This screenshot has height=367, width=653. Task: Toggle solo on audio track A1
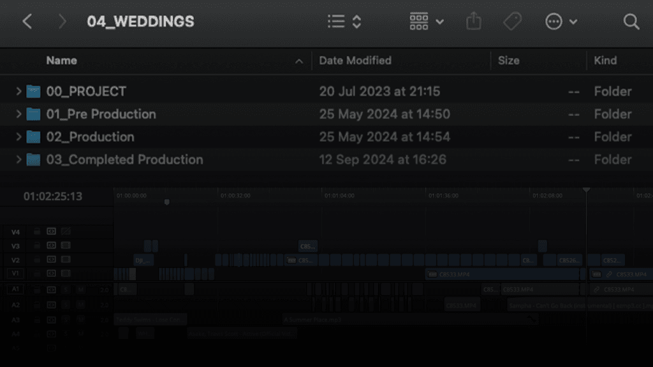pos(66,289)
